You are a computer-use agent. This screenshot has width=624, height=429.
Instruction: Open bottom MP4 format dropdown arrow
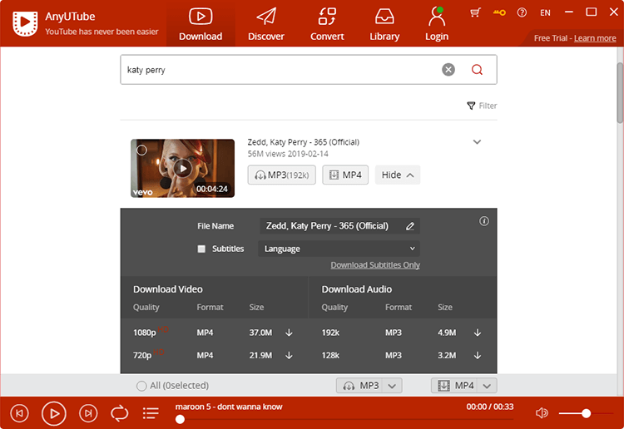pos(487,386)
